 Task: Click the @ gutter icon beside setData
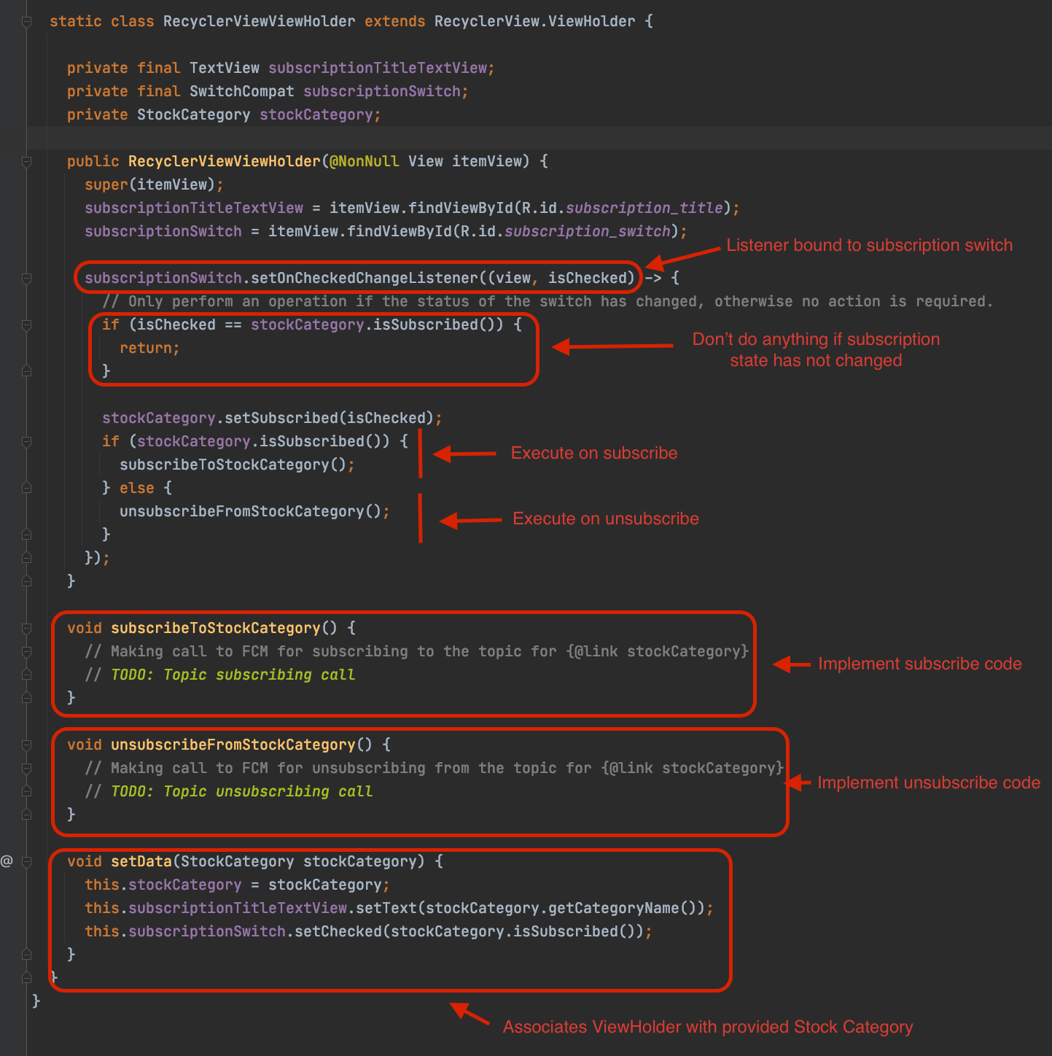7,861
